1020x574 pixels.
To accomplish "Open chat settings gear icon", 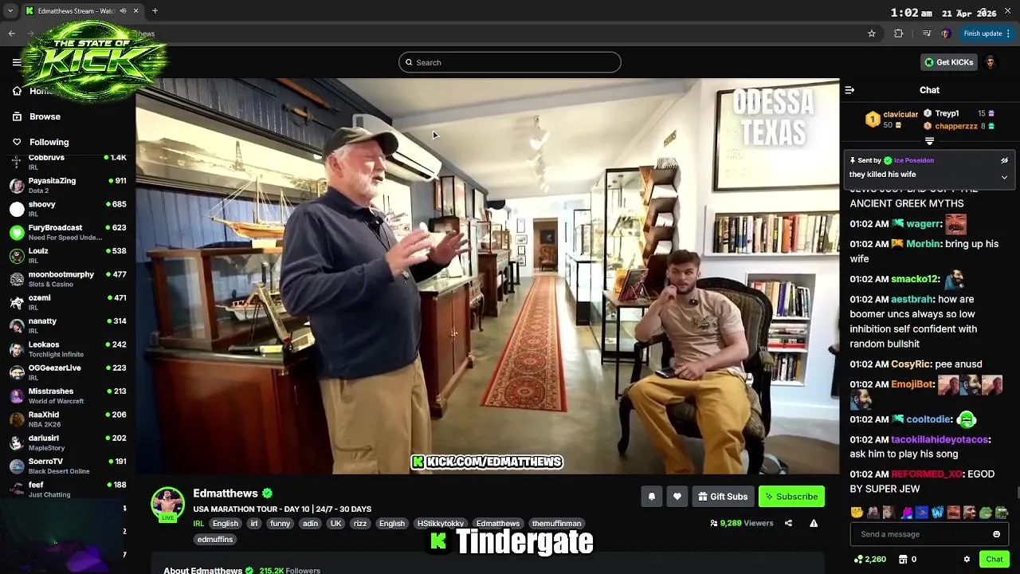I will coord(967,559).
